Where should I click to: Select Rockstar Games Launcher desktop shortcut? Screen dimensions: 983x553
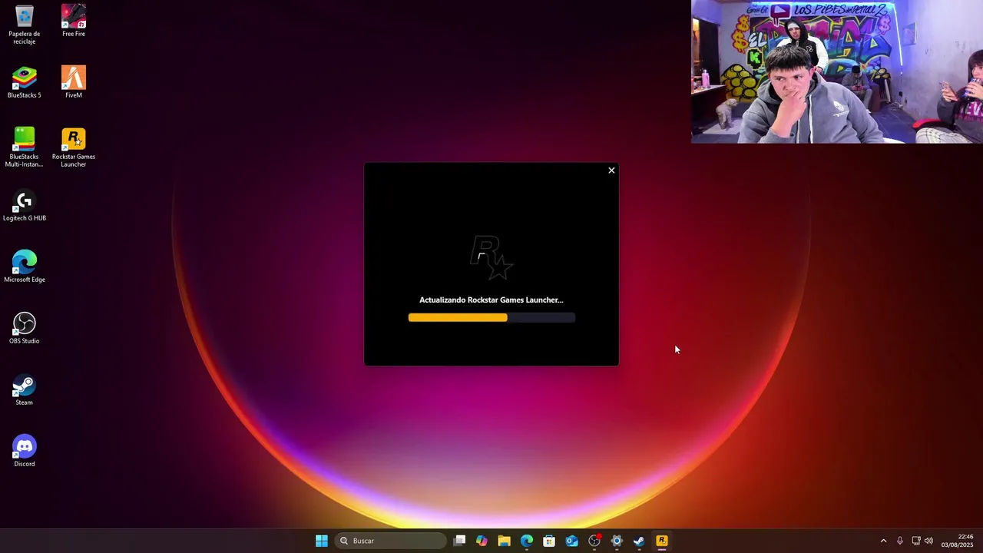74,147
